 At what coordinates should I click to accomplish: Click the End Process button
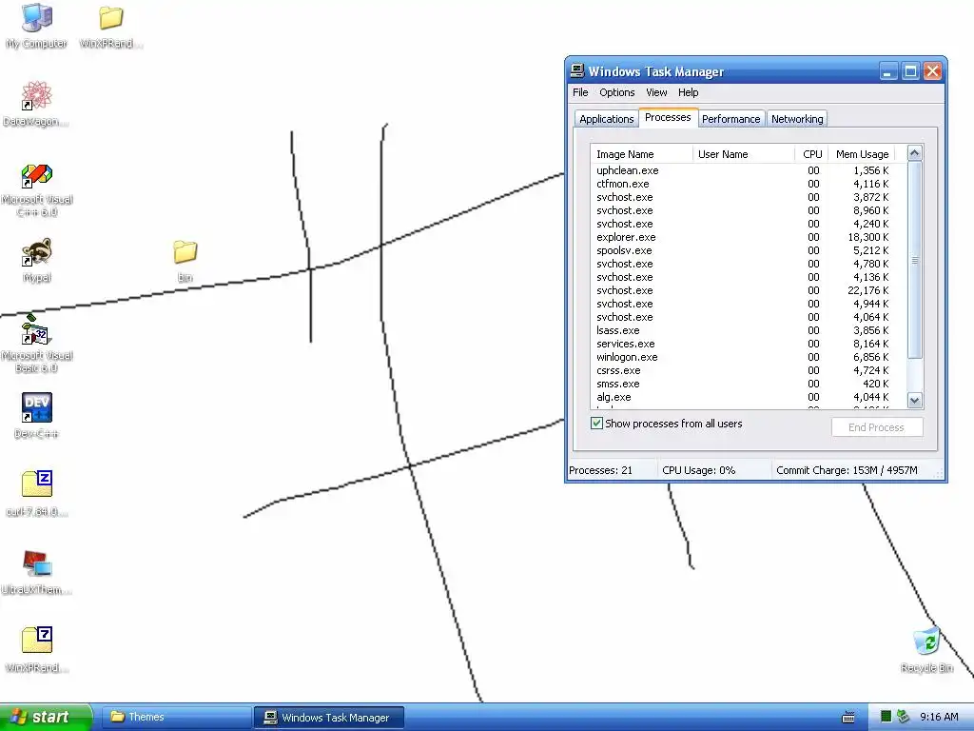pyautogui.click(x=876, y=427)
